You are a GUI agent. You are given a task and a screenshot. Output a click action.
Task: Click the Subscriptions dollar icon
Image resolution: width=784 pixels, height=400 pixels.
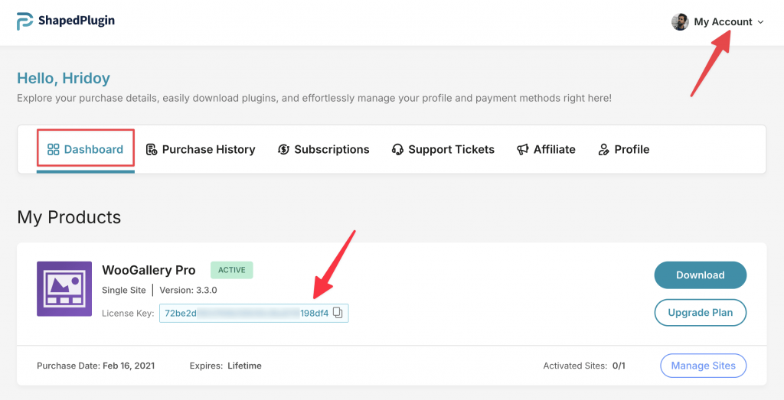[x=283, y=149]
